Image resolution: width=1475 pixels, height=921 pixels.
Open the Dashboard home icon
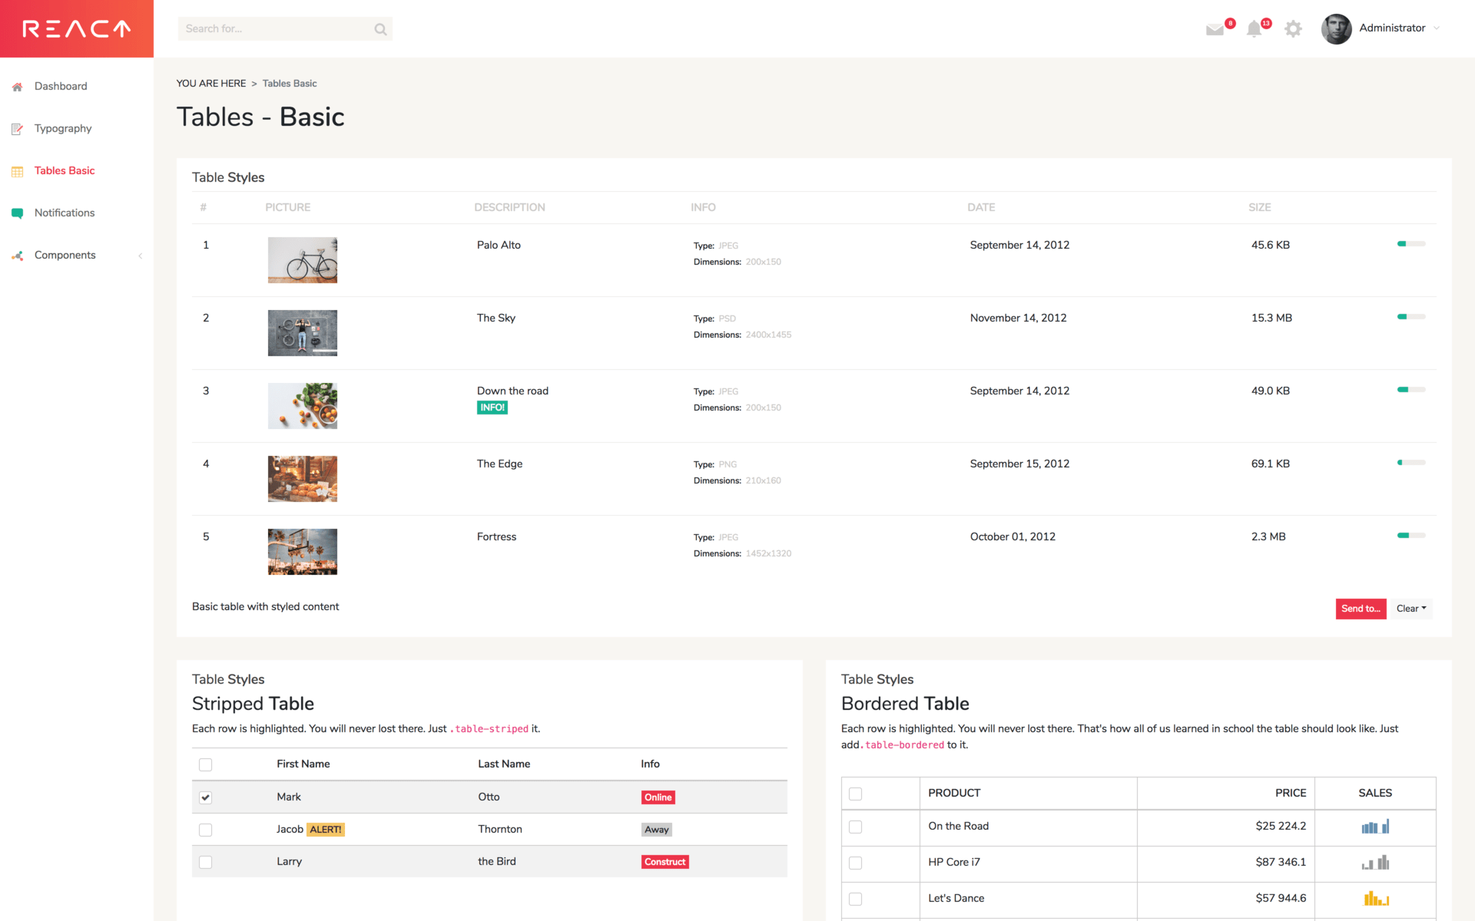[17, 86]
